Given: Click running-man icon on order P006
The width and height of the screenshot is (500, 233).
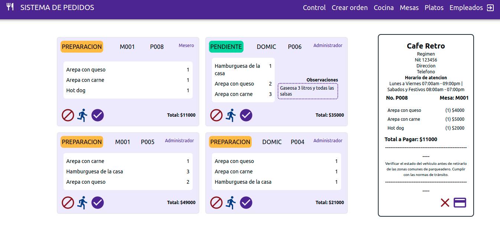Looking at the screenshot, I should point(231,115).
